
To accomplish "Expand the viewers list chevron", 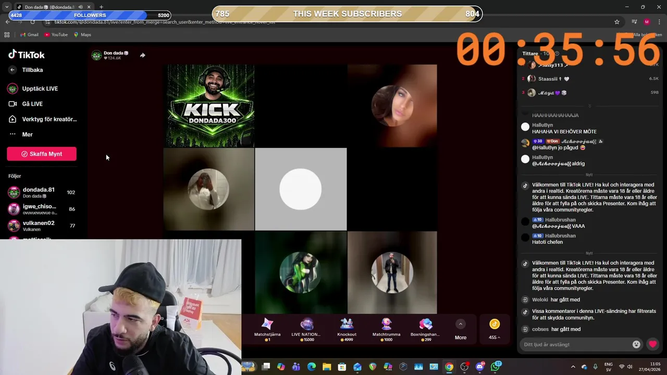I will [x=589, y=106].
